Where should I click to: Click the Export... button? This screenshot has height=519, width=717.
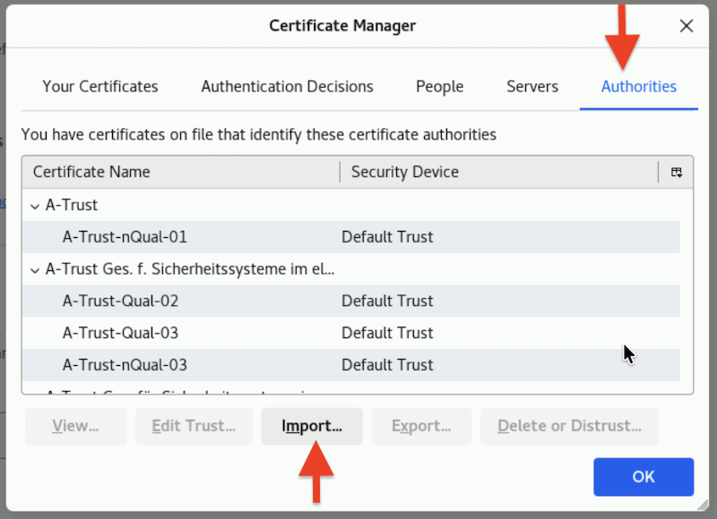tap(420, 426)
